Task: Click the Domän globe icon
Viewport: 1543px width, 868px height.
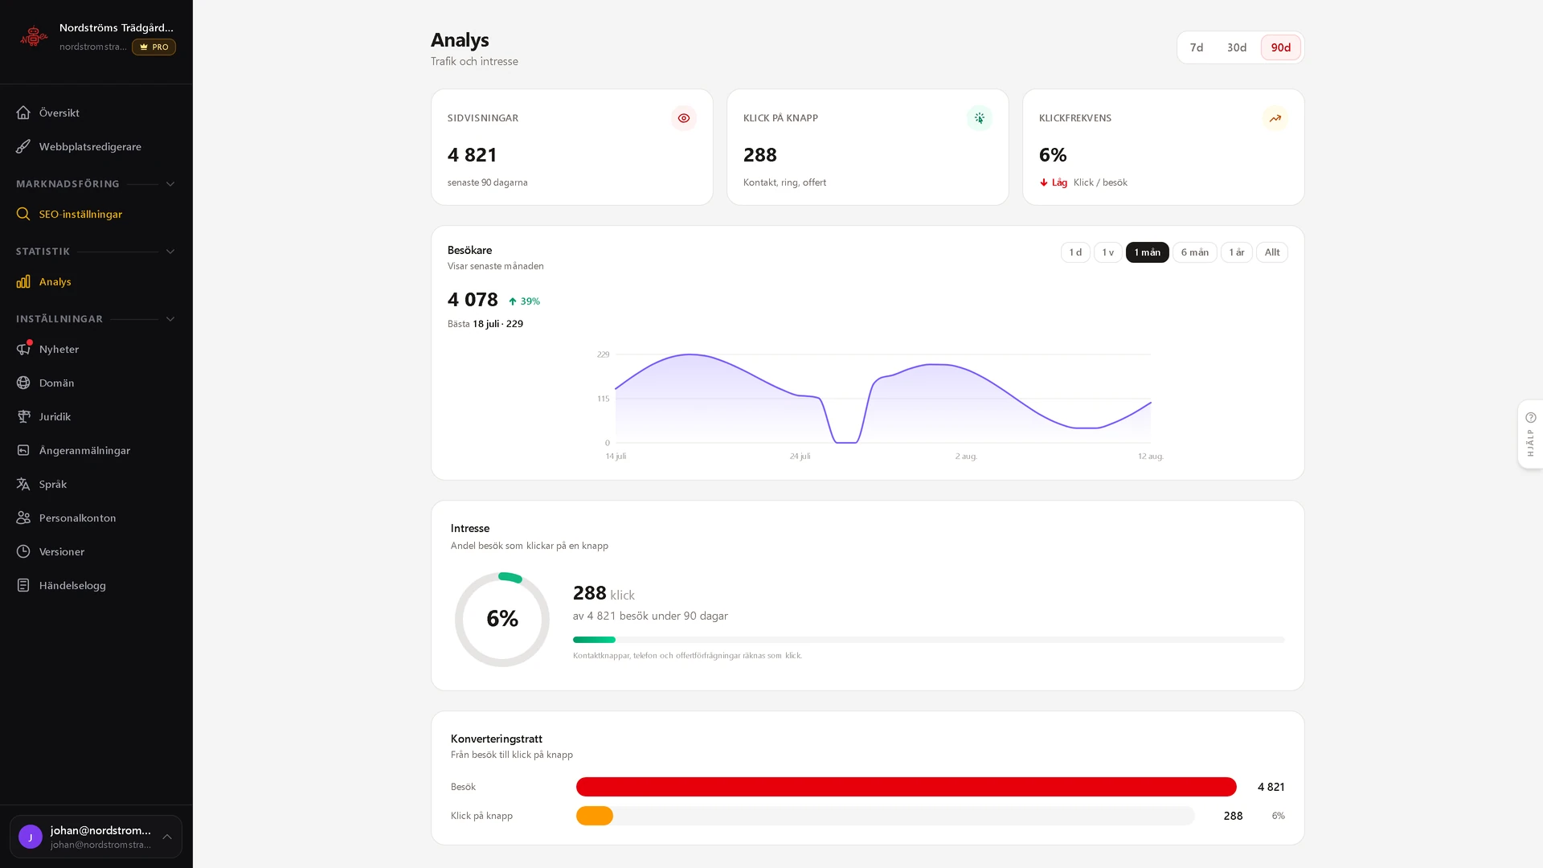Action: (x=23, y=383)
